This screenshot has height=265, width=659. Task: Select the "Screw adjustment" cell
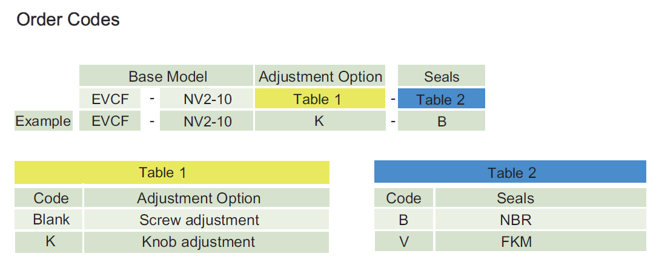[199, 220]
